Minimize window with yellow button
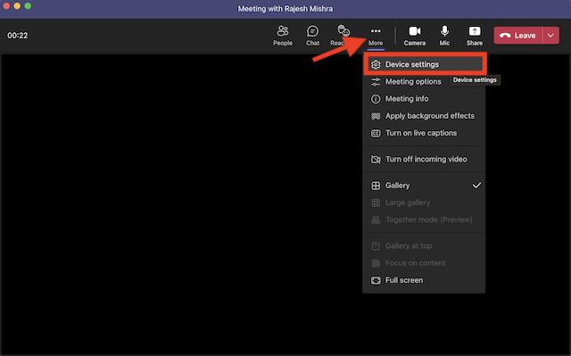 [17, 6]
